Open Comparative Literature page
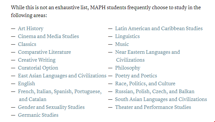 (x=44, y=52)
